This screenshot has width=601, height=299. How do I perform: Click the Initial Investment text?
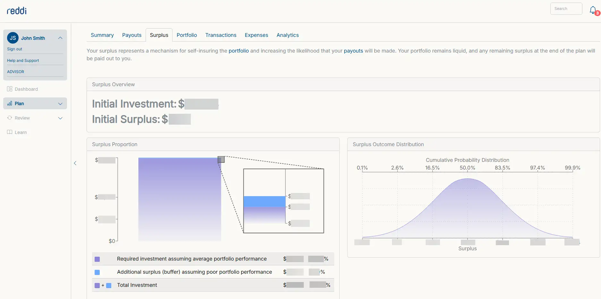point(134,104)
